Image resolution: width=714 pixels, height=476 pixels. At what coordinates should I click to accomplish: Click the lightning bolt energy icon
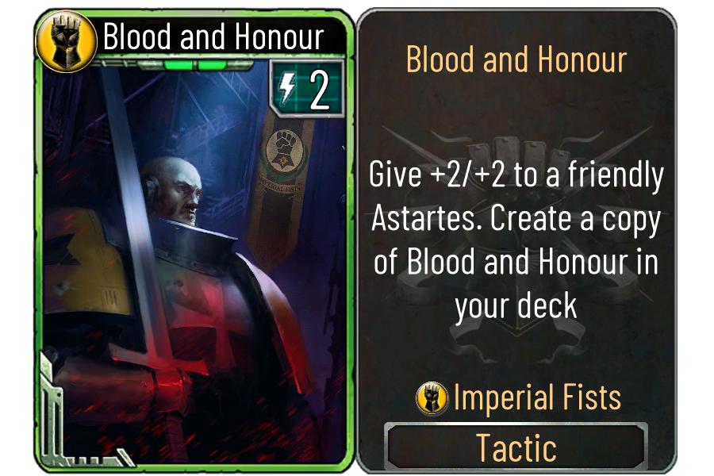(287, 89)
